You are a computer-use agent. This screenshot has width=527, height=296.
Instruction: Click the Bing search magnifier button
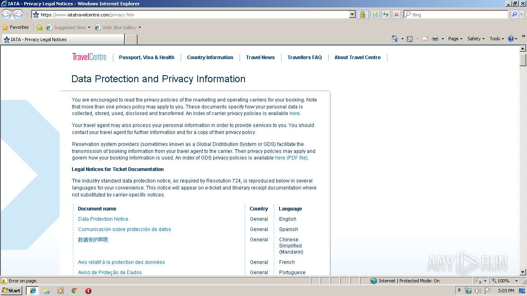click(514, 14)
